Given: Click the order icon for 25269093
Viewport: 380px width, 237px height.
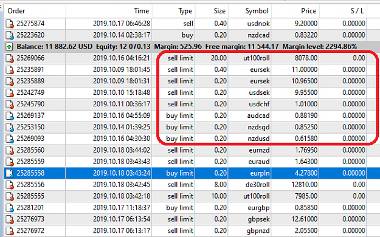Looking at the screenshot, I should pyautogui.click(x=10, y=139).
